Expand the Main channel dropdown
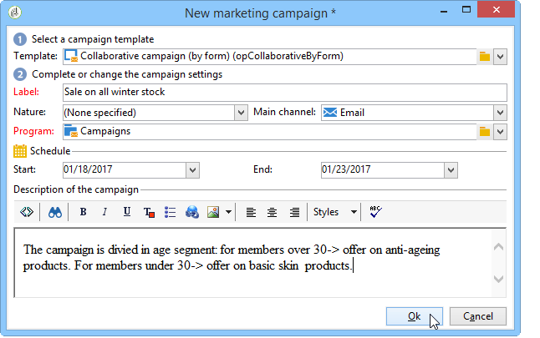The width and height of the screenshot is (540, 338). (x=500, y=112)
